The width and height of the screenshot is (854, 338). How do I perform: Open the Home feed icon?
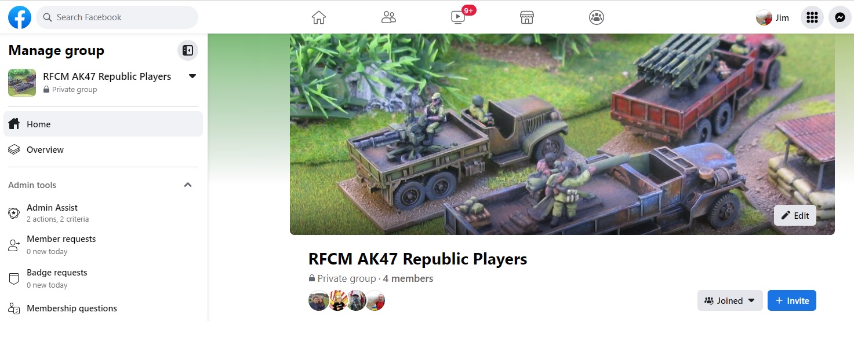point(319,17)
